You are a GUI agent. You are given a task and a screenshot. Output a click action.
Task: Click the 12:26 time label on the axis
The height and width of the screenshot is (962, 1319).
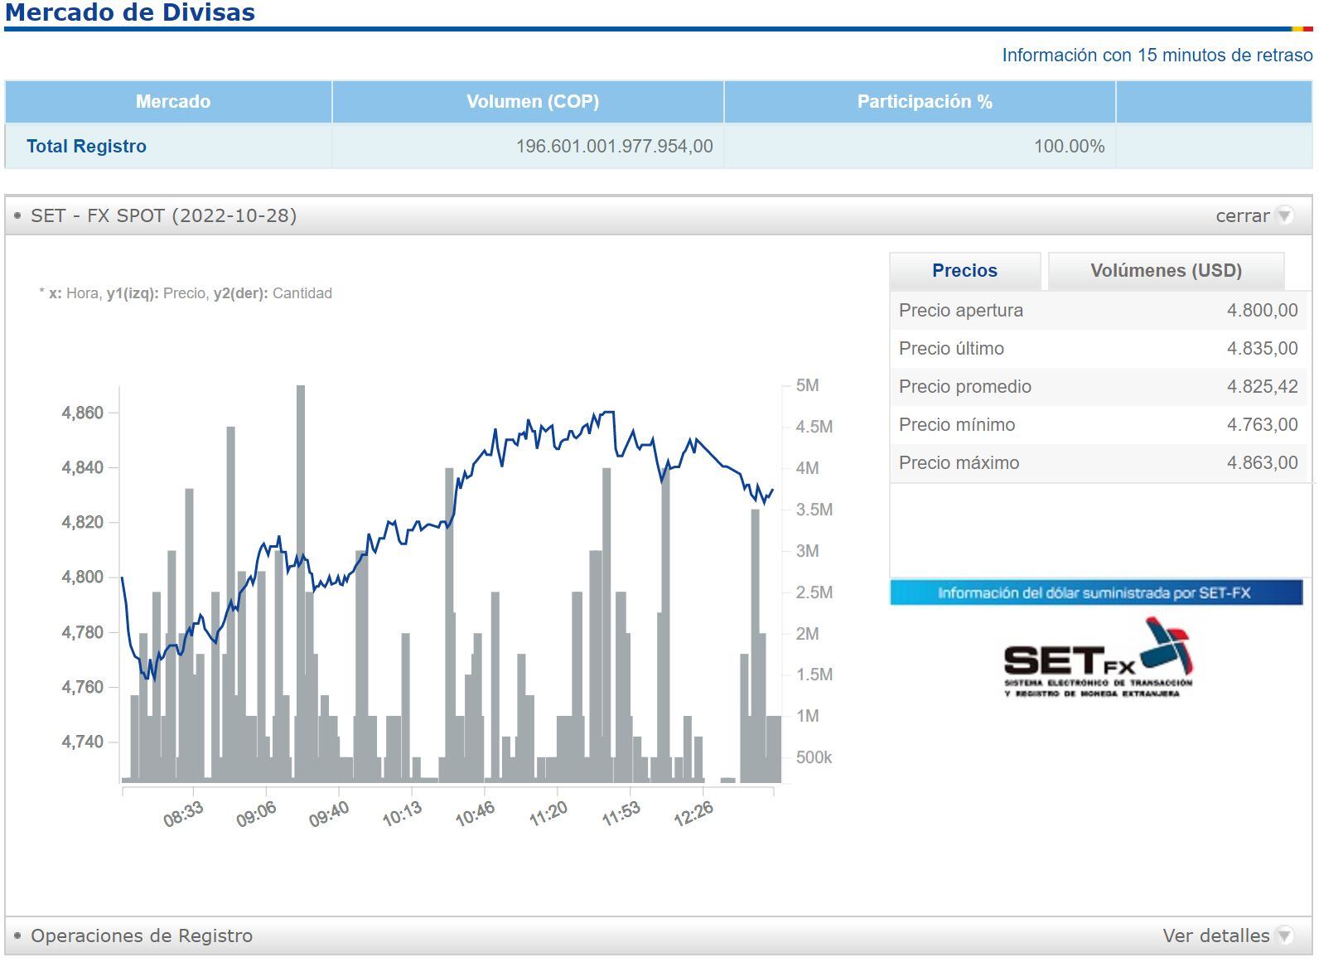(693, 814)
